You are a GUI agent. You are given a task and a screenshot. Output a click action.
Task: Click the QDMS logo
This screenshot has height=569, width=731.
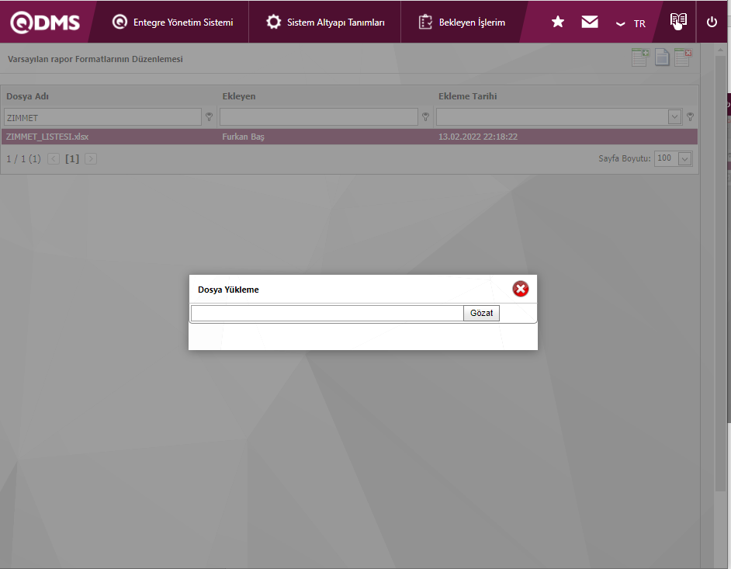coord(45,23)
